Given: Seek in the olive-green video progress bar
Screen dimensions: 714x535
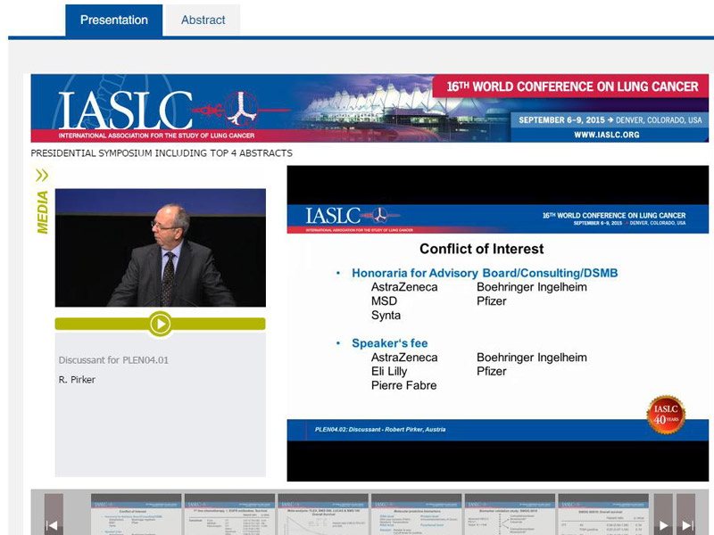Looking at the screenshot, I should [161, 324].
